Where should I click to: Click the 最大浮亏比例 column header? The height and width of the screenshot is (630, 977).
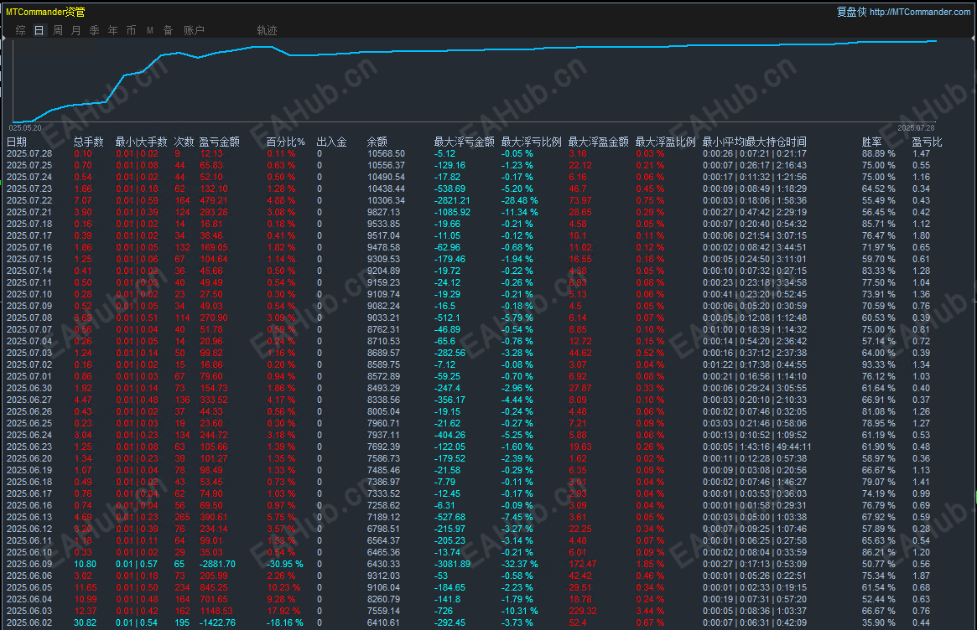pos(532,142)
